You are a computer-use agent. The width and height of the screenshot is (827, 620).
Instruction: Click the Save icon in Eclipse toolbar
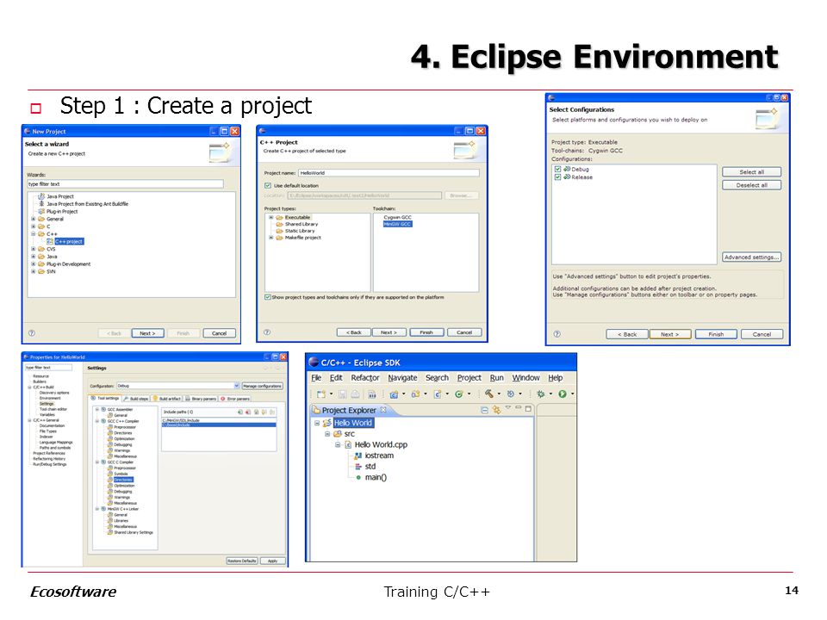343,394
